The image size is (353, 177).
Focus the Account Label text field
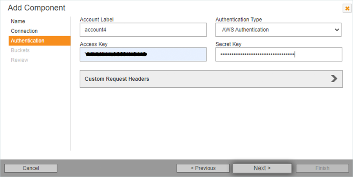point(143,30)
